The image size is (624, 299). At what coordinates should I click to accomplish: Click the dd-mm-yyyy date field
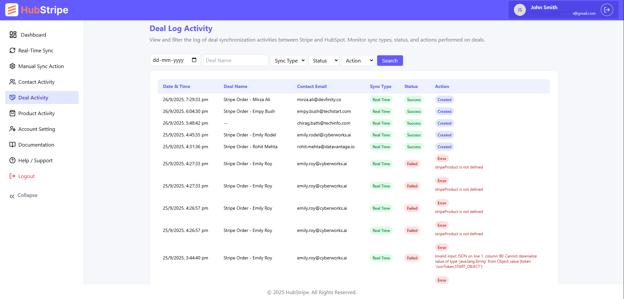click(175, 60)
